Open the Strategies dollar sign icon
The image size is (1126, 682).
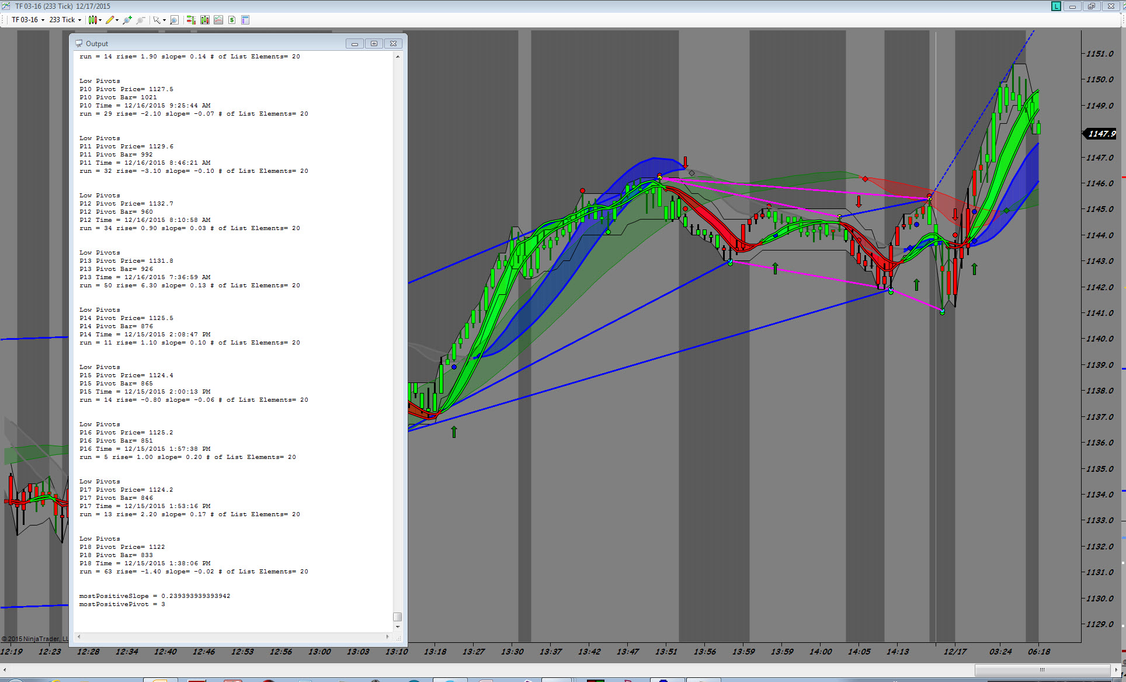(x=232, y=20)
